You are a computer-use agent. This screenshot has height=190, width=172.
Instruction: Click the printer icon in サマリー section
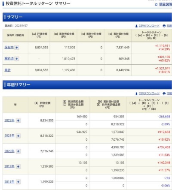(164, 26)
